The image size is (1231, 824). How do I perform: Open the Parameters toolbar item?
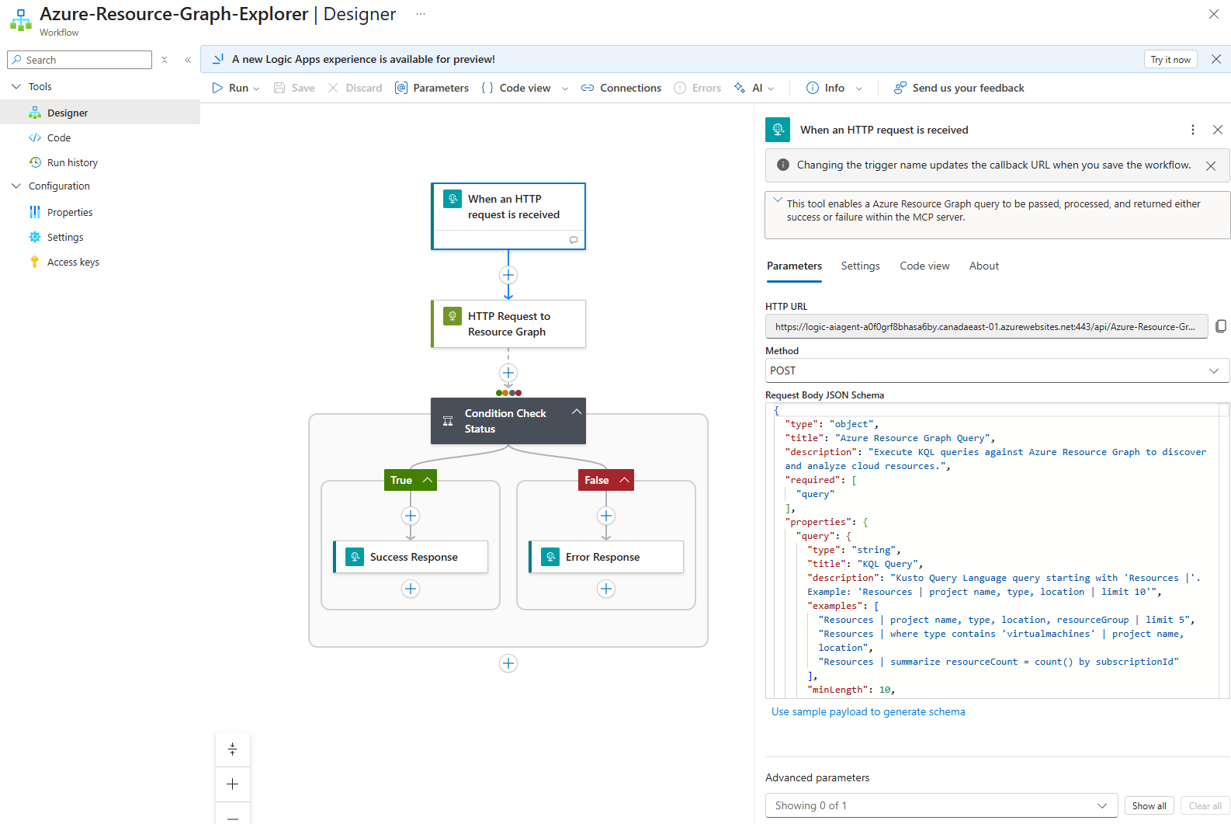tap(432, 88)
